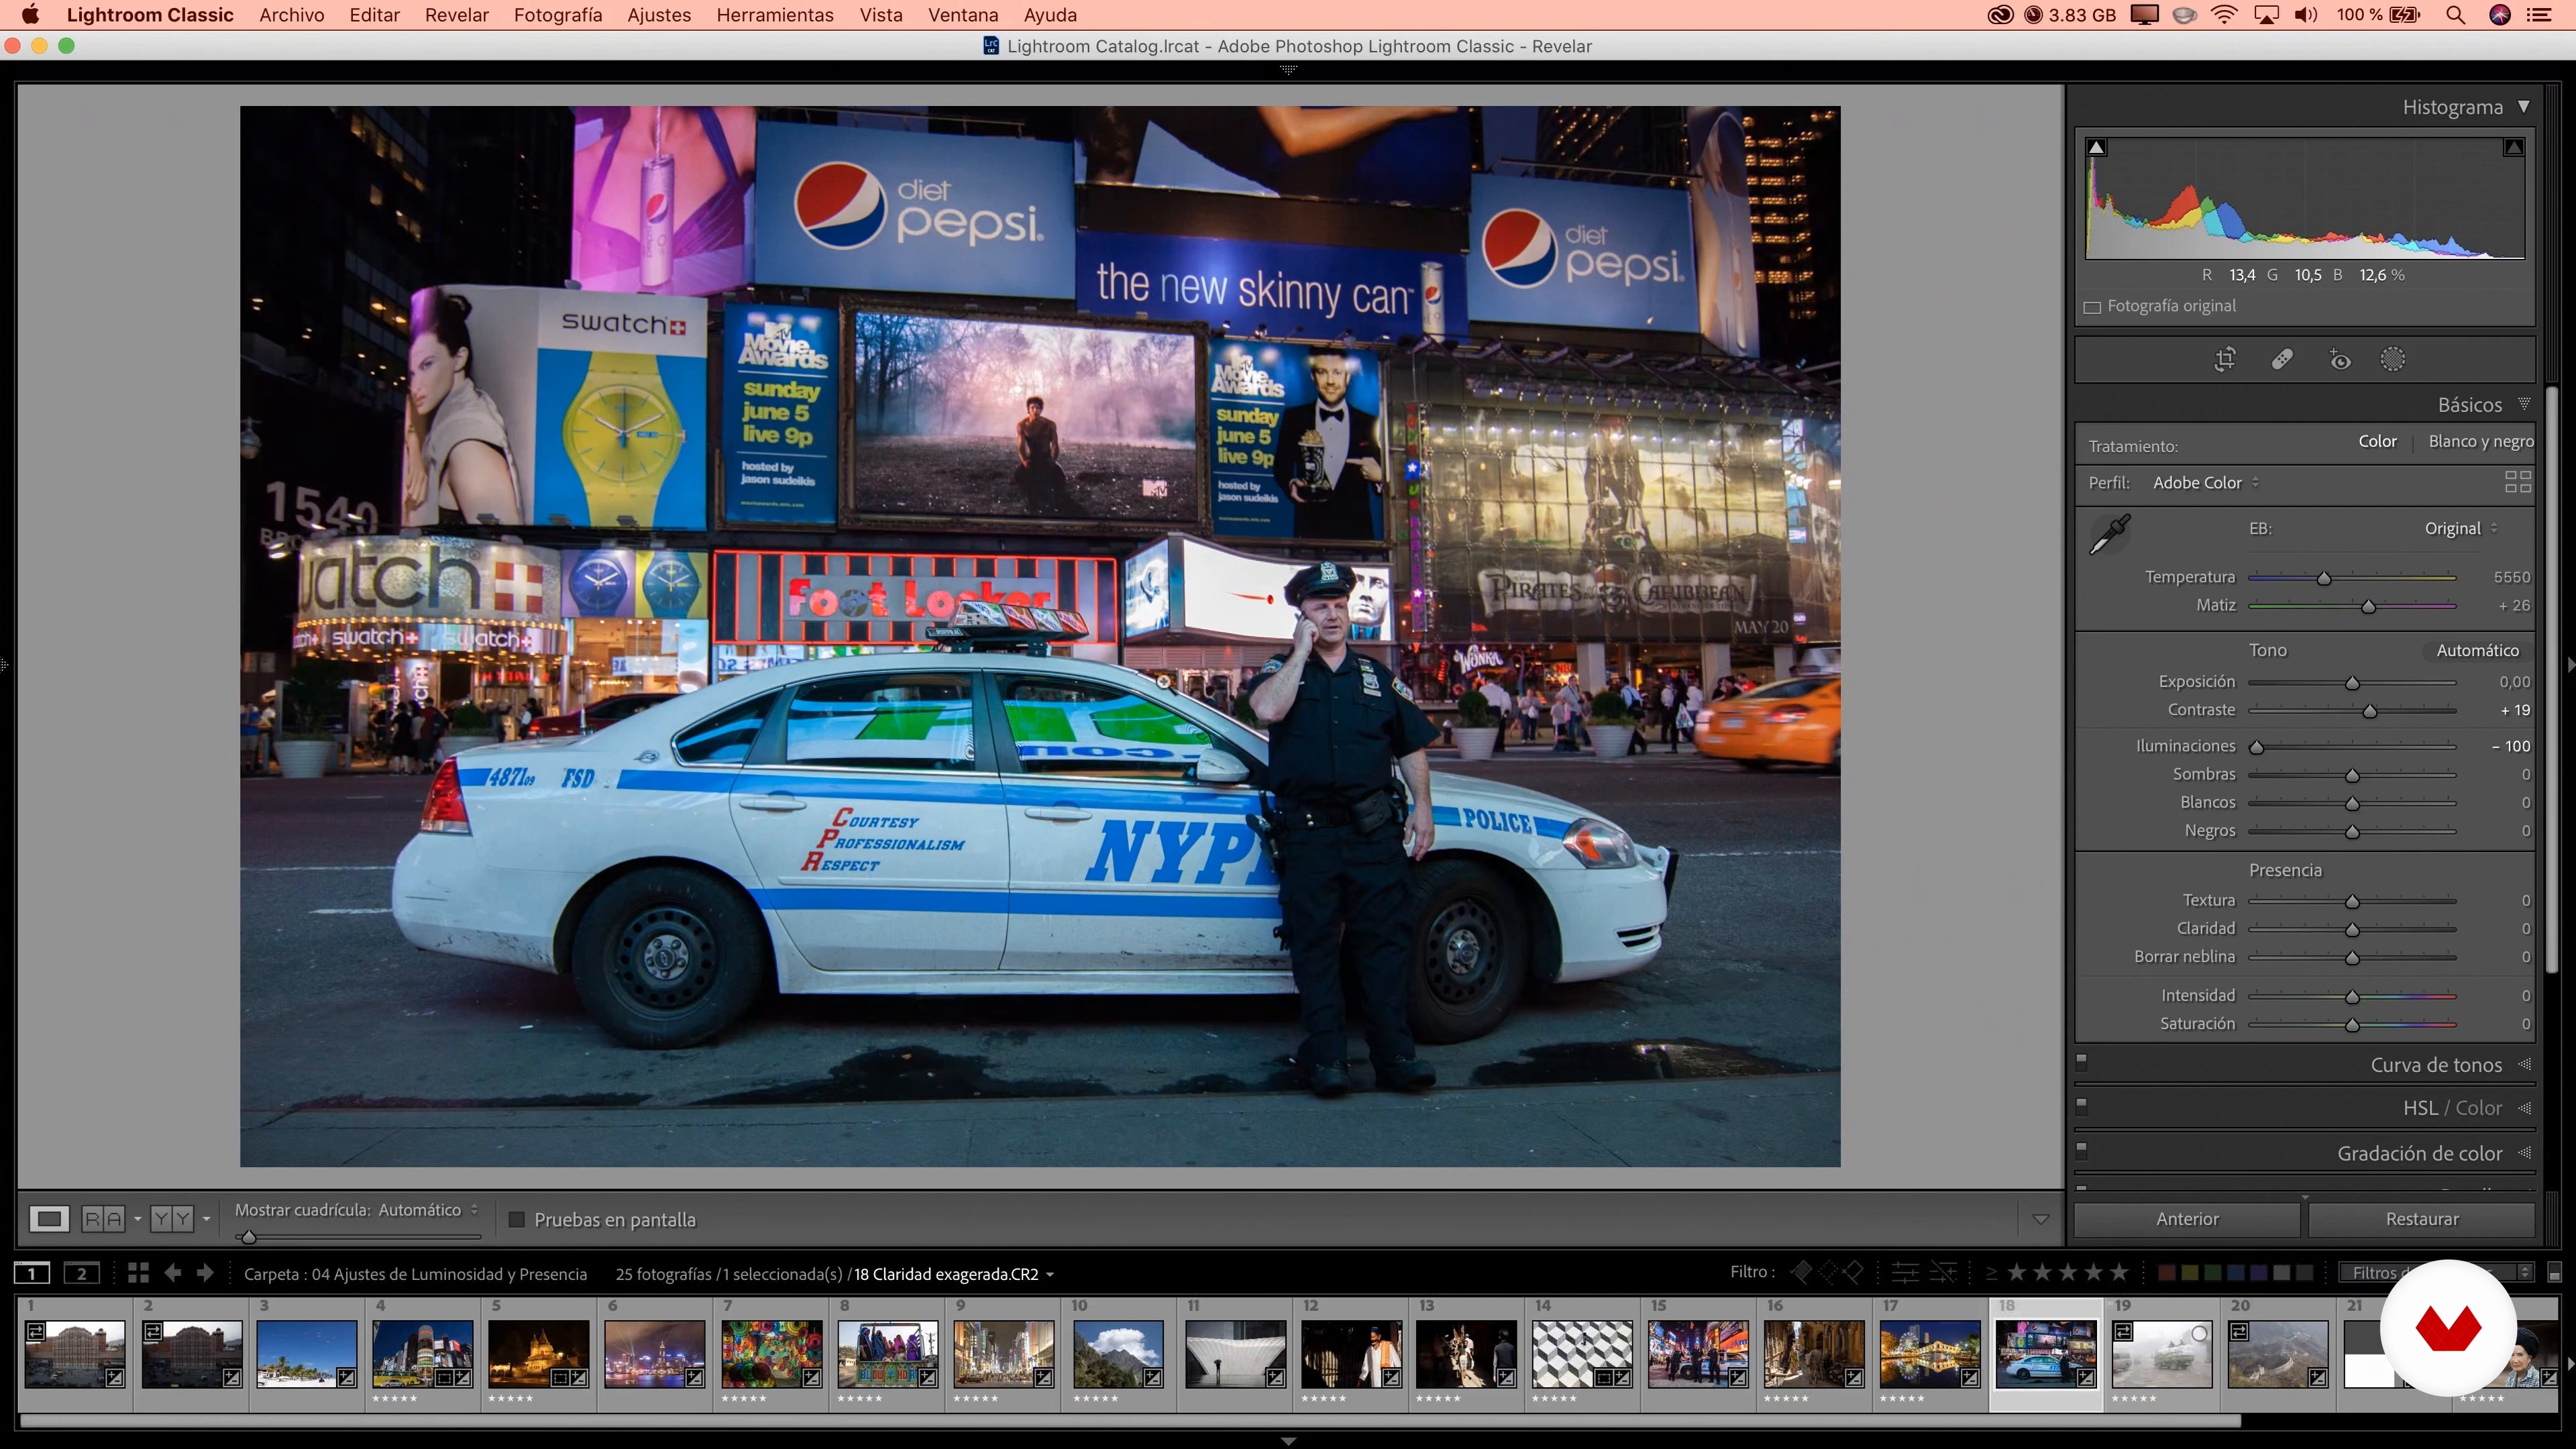Change the rating comparison ≥ symbol
The height and width of the screenshot is (1449, 2576).
tap(1991, 1273)
